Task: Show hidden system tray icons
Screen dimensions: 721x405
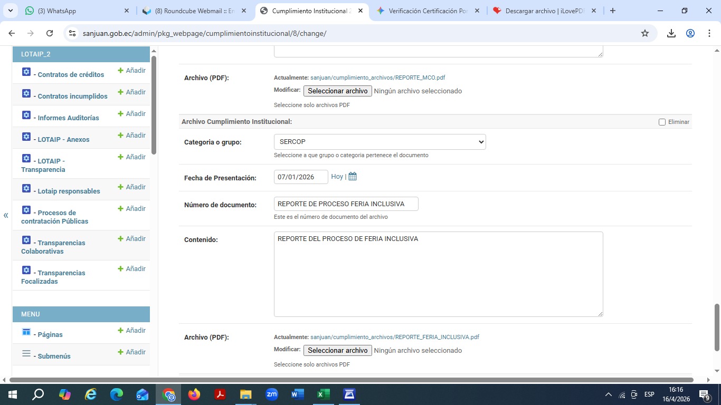Action: click(x=608, y=394)
